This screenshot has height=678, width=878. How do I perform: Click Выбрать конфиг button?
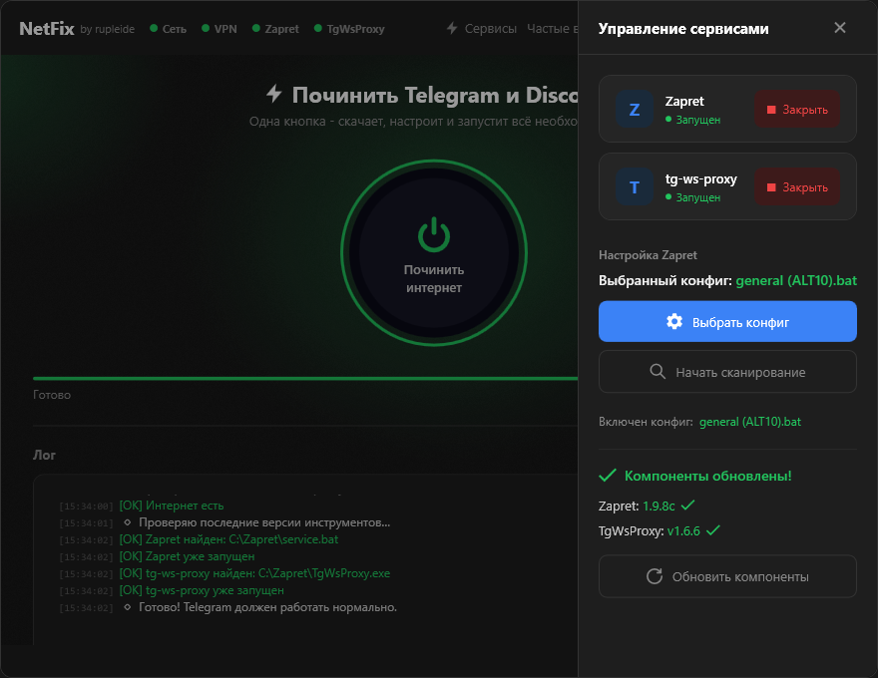click(727, 322)
